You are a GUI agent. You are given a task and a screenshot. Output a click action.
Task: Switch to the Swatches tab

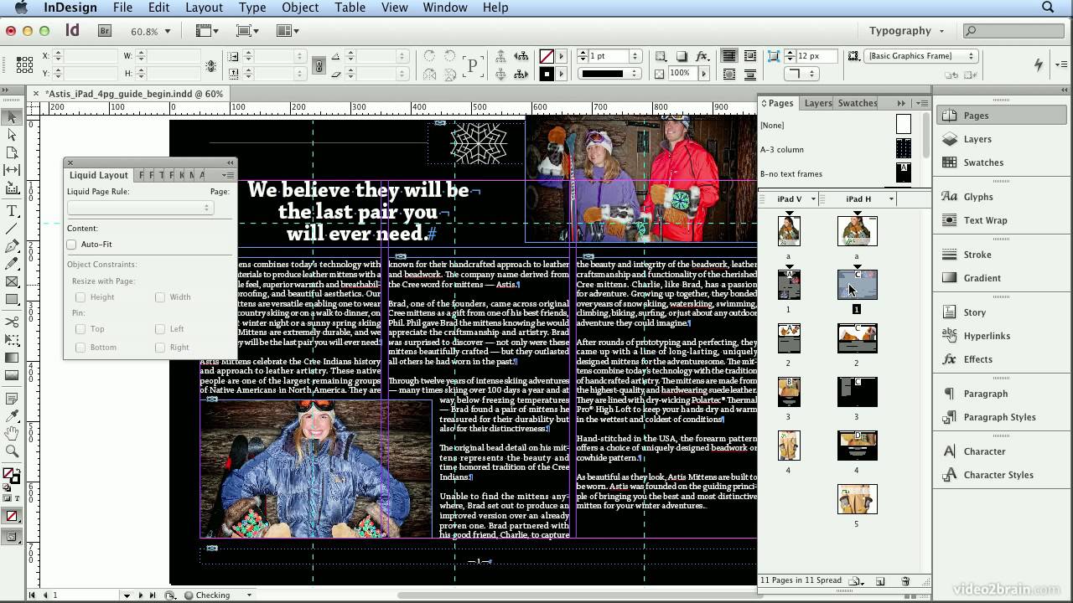[x=858, y=103]
